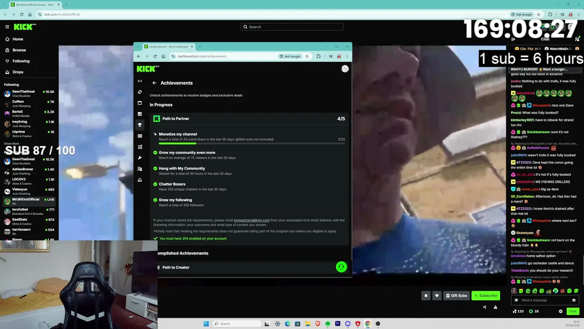This screenshot has width=584, height=329.
Task: Open BarisG channel in sidebar
Action: 29,113
